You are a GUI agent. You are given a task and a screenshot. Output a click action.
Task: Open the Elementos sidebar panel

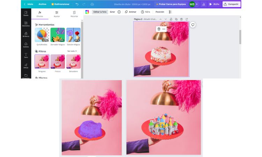[x=26, y=24]
